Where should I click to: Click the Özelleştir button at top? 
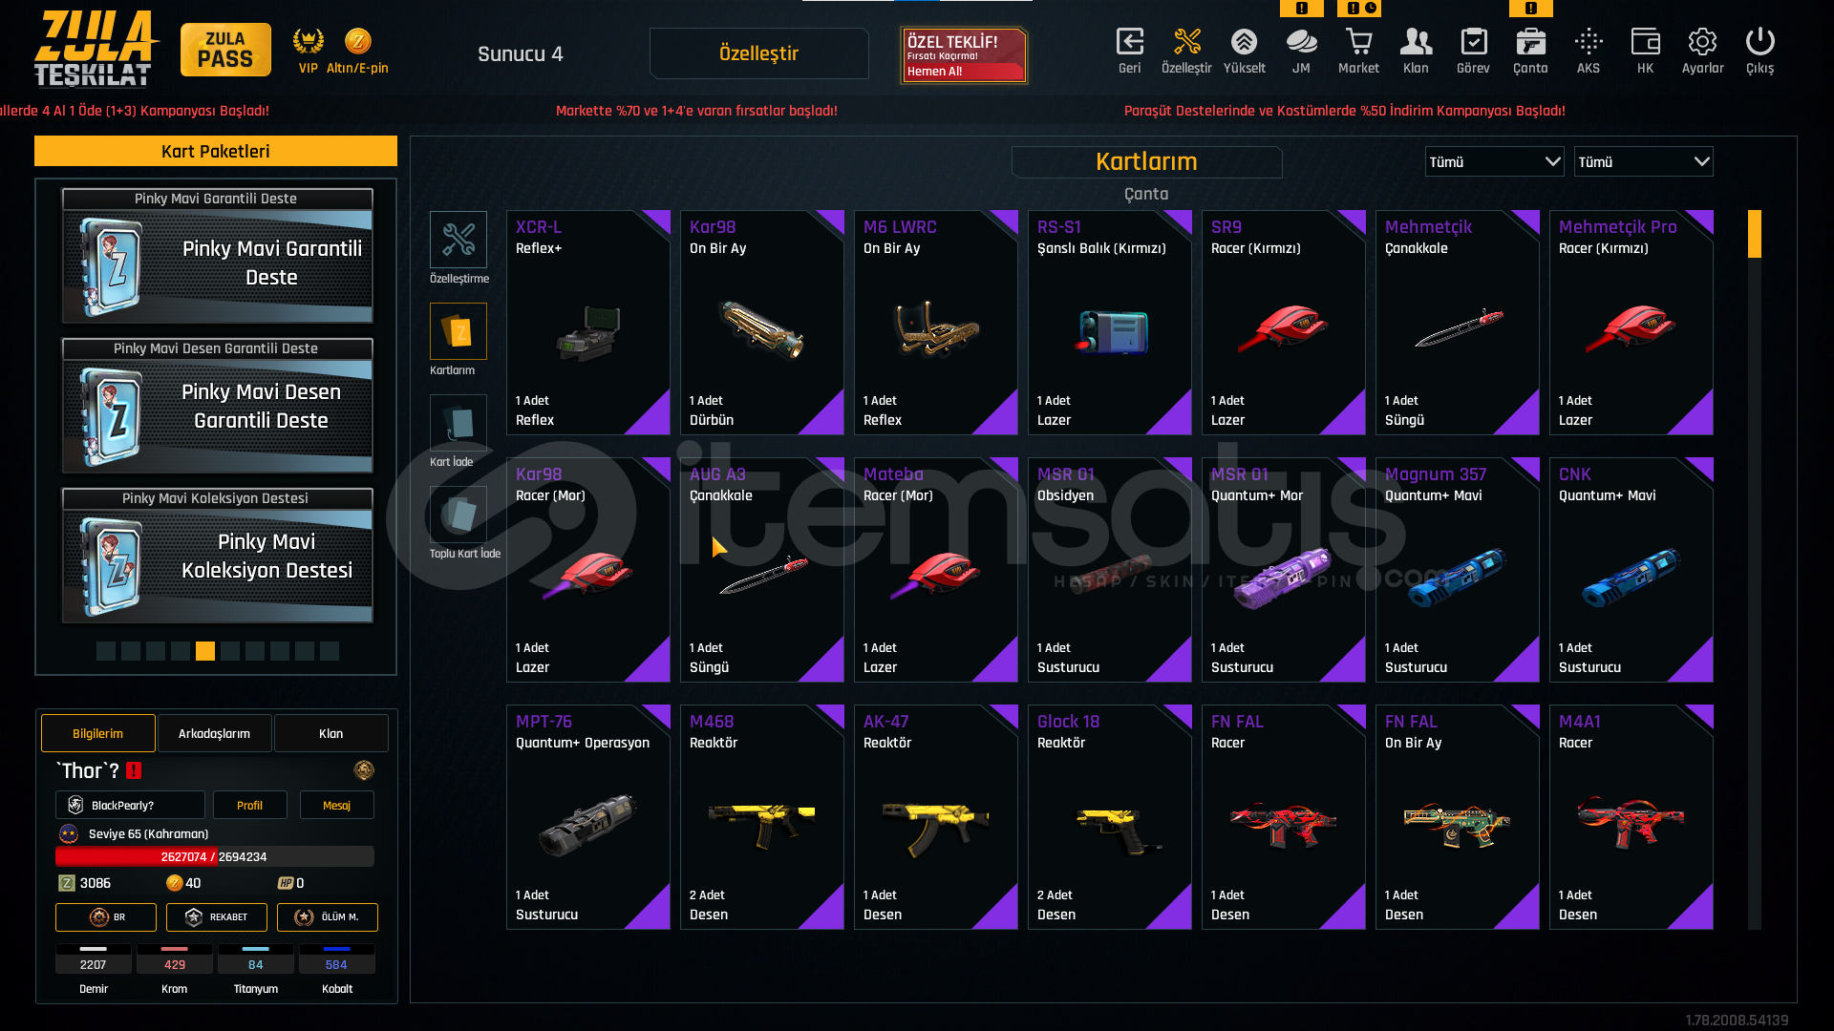[x=758, y=53]
